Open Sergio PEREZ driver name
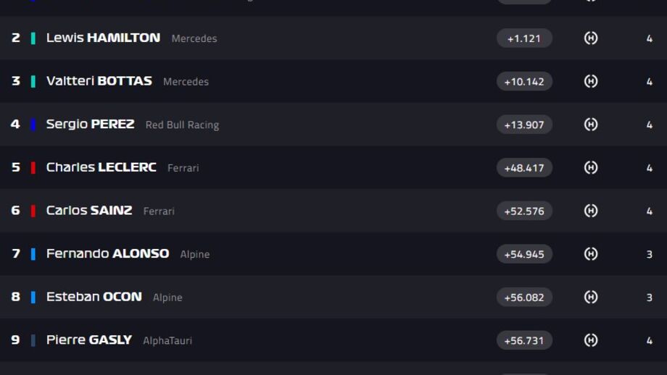 pos(90,124)
